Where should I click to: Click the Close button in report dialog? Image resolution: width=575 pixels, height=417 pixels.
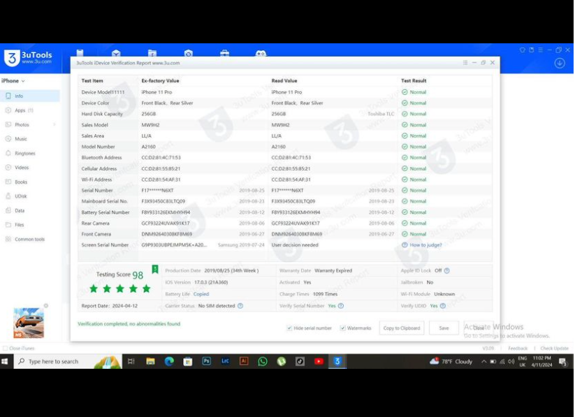(x=478, y=328)
